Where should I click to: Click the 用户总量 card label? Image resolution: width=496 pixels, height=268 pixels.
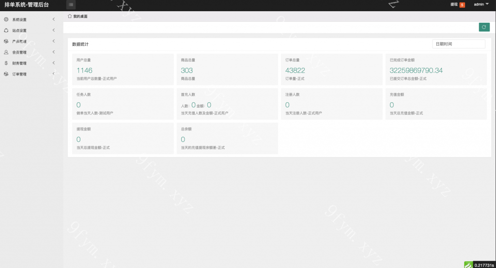click(83, 60)
